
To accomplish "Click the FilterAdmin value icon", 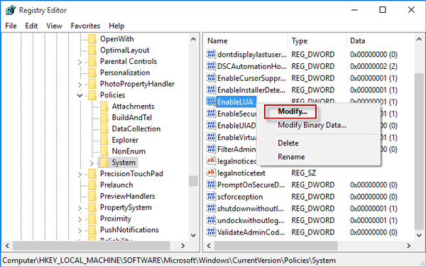I will point(211,149).
